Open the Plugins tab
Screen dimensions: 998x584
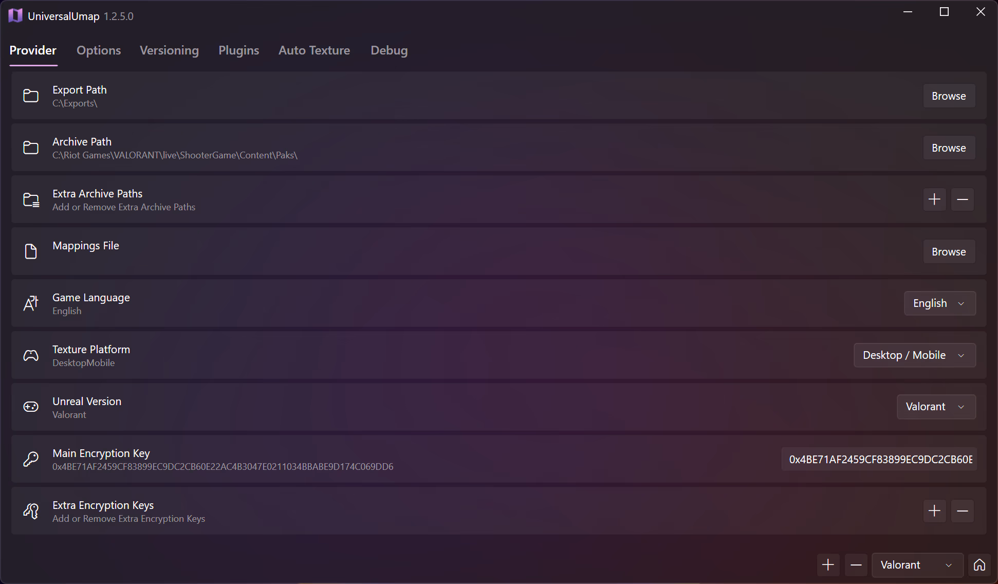238,50
